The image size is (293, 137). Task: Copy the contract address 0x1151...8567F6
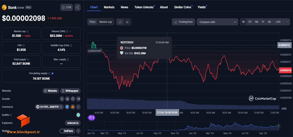tap(60, 107)
